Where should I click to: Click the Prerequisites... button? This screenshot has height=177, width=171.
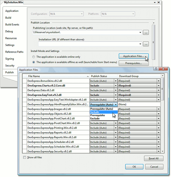[x=133, y=63]
